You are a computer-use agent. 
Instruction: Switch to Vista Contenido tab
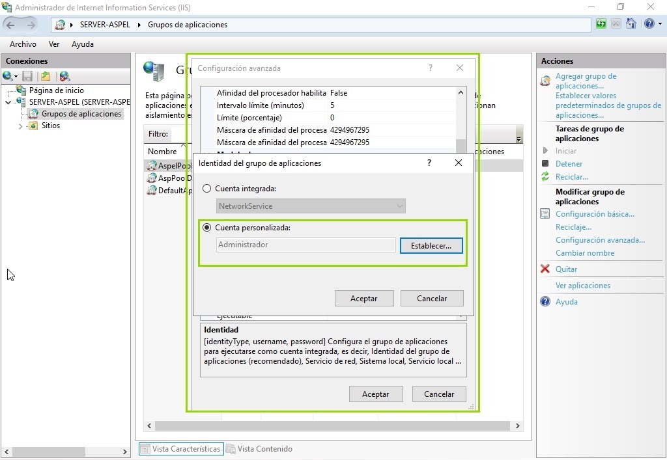point(259,449)
